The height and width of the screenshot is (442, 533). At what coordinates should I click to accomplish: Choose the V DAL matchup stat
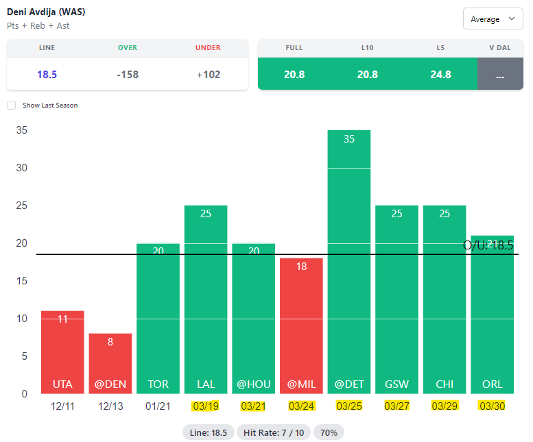click(499, 74)
